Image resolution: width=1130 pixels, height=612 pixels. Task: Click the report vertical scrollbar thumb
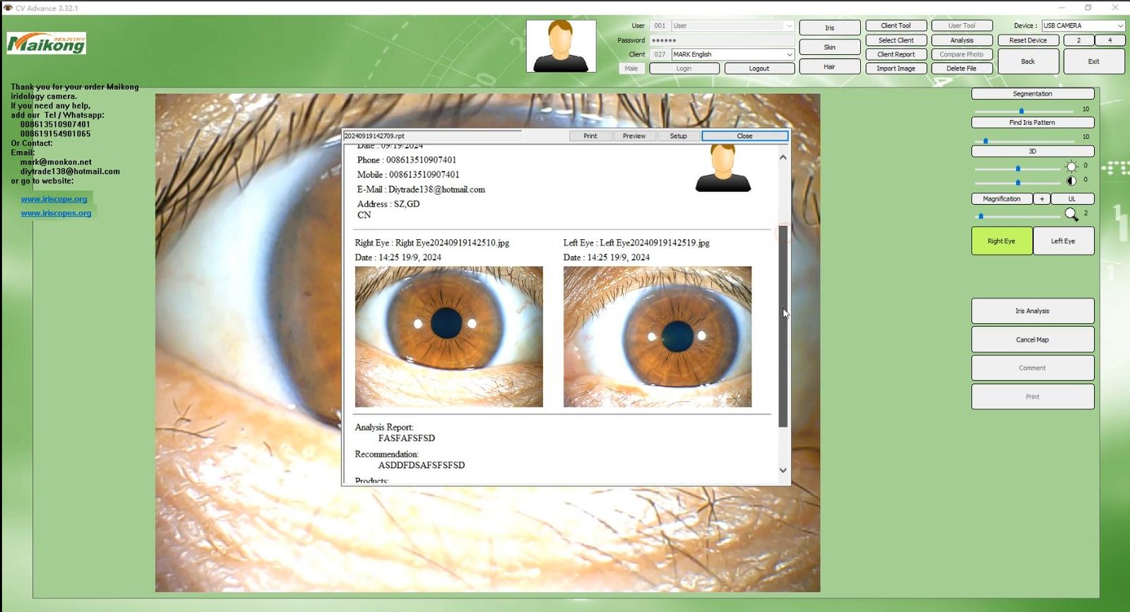[x=783, y=326]
